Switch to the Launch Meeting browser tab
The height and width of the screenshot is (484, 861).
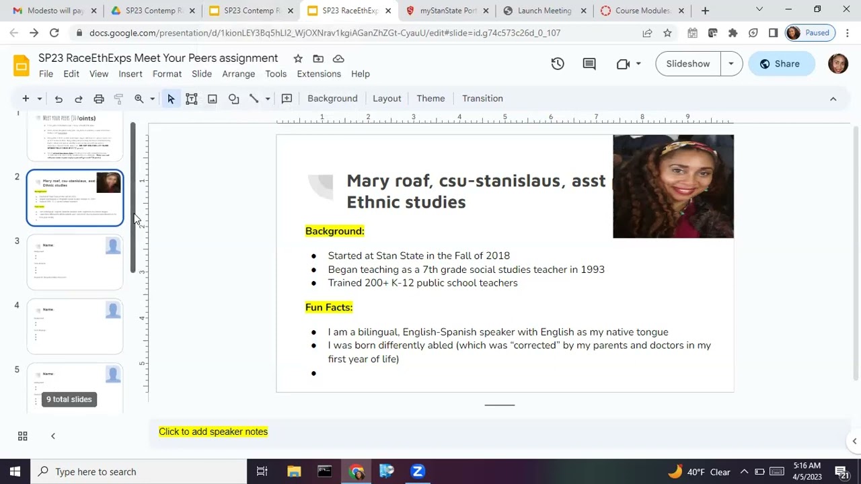tap(544, 11)
